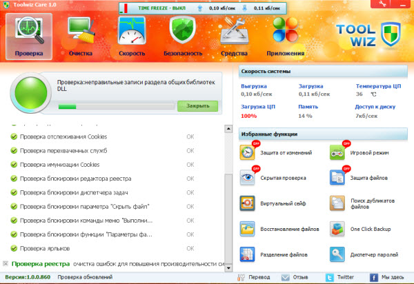Click the Память 14 % value
The image size is (414, 284).
tap(305, 116)
